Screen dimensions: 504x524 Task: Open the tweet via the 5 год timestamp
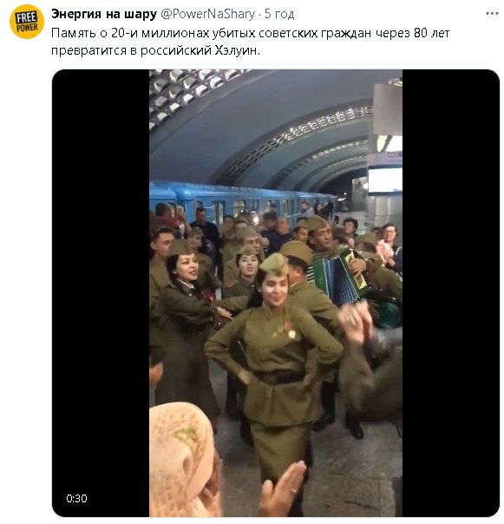279,14
